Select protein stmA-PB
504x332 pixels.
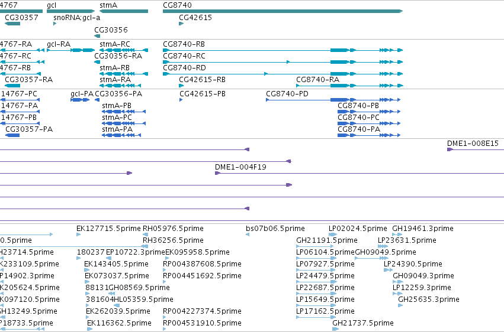point(124,112)
